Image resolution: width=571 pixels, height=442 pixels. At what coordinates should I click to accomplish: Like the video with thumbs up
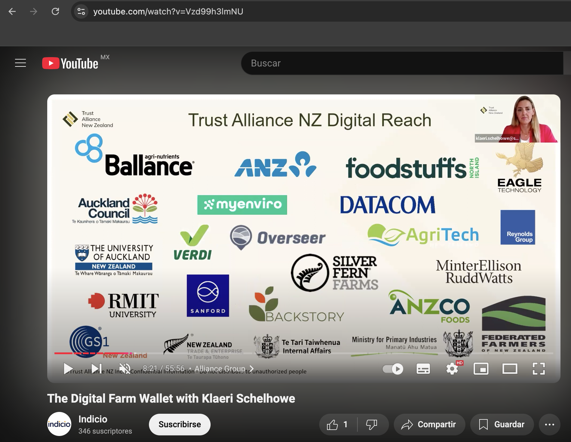[x=338, y=425]
